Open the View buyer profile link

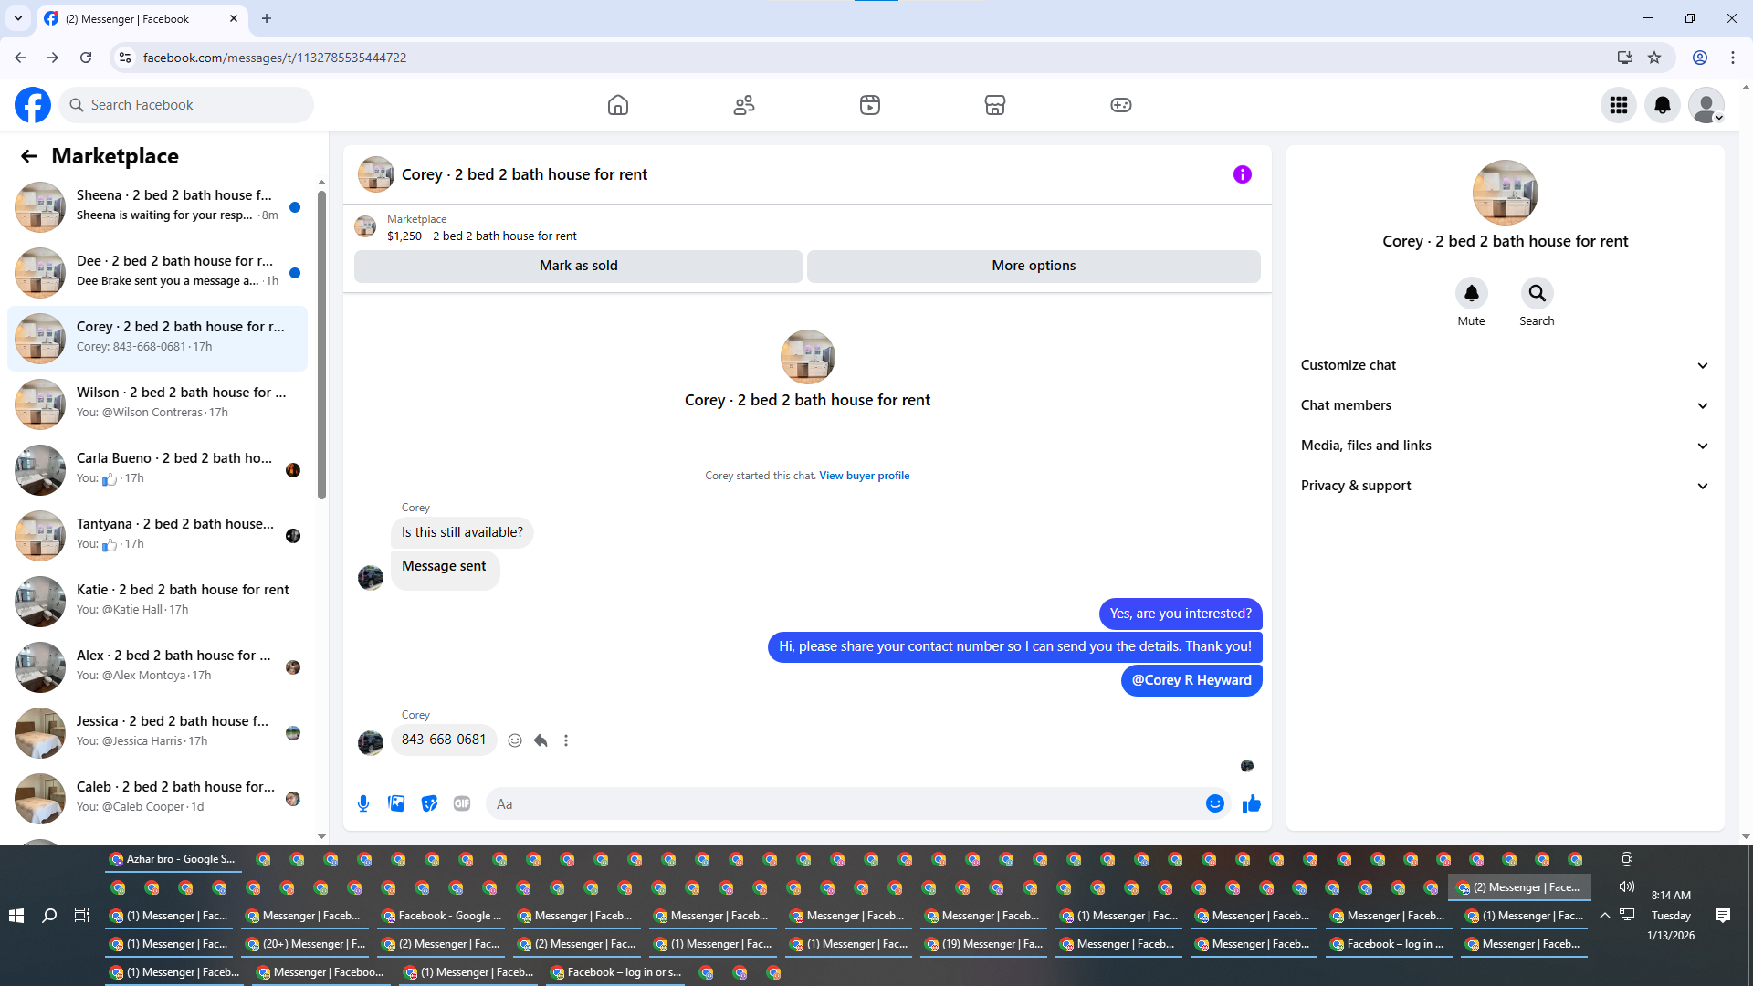pyautogui.click(x=864, y=476)
